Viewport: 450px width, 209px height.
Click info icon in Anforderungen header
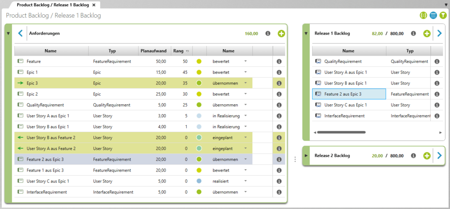click(x=268, y=34)
